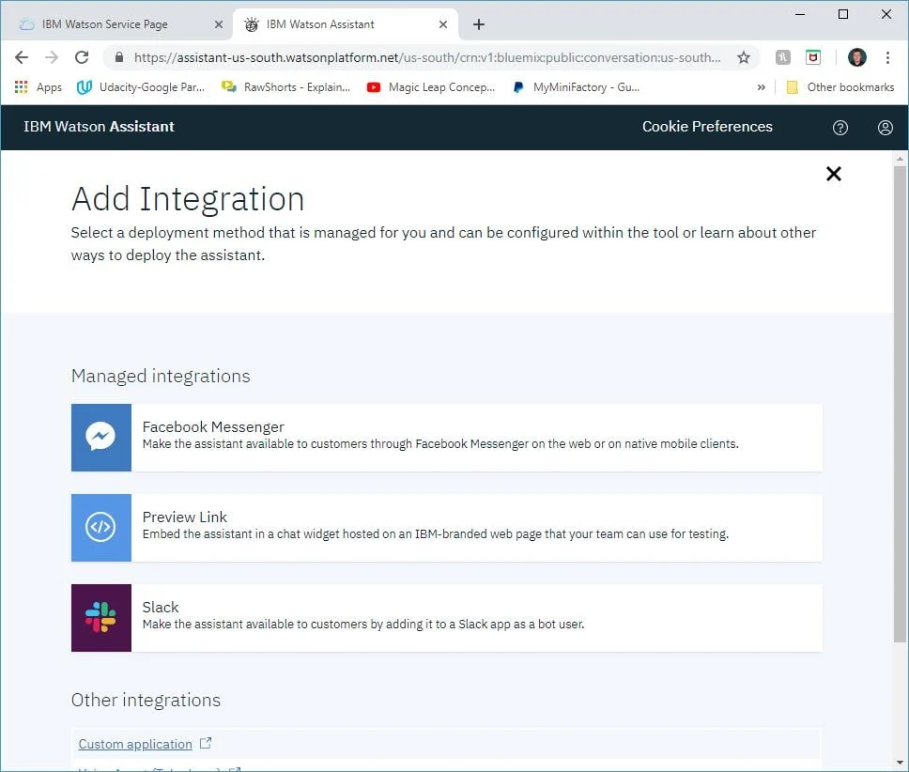
Task: Click the scrollbar up arrow
Action: (900, 158)
